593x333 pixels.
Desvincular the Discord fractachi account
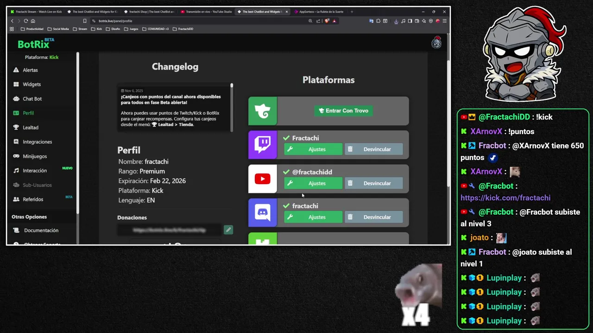373,217
